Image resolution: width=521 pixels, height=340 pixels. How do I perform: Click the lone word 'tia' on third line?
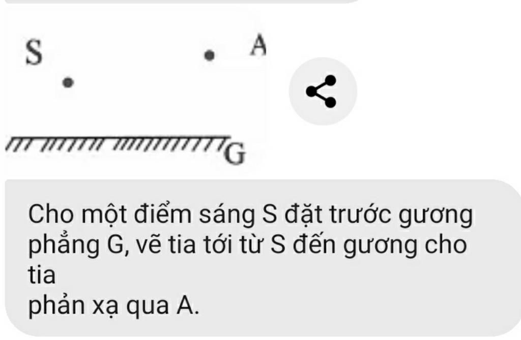click(42, 275)
